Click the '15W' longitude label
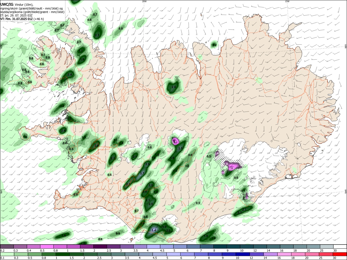Image resolution: width=347 pixels, height=260 pixels. pyautogui.click(x=287, y=1)
